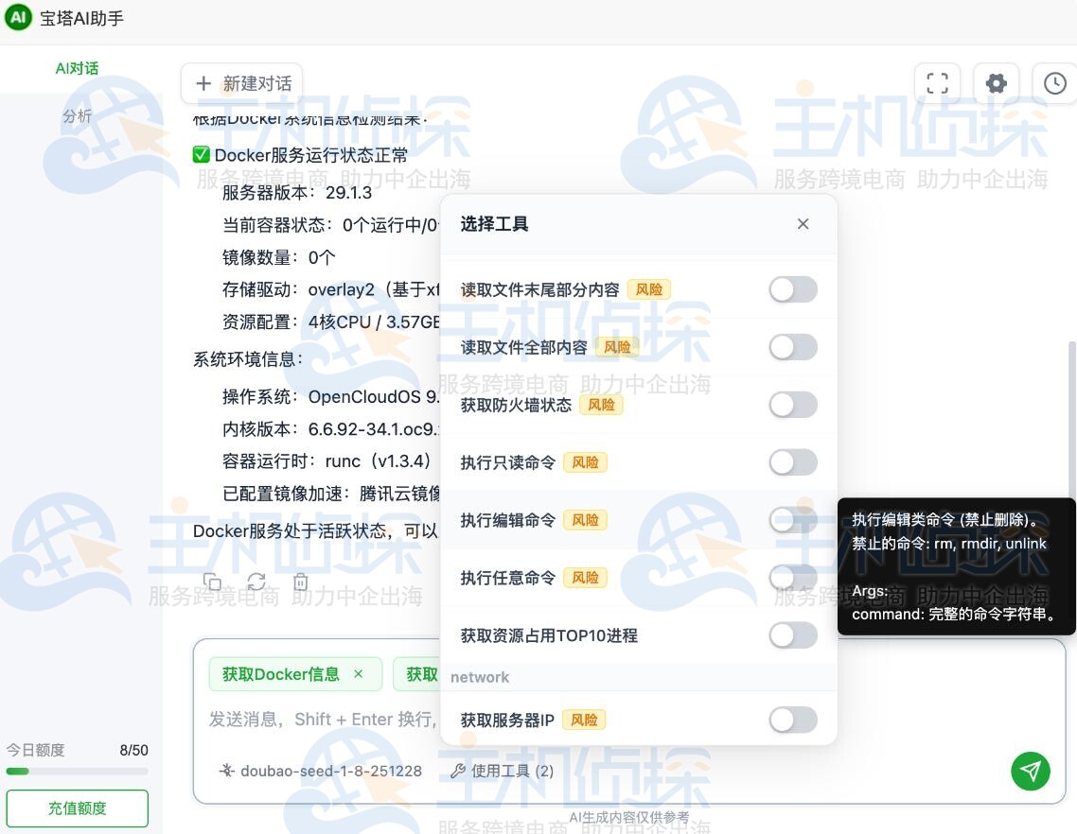Image resolution: width=1077 pixels, height=834 pixels.
Task: Switch to the AI对话 tab
Action: coord(77,69)
